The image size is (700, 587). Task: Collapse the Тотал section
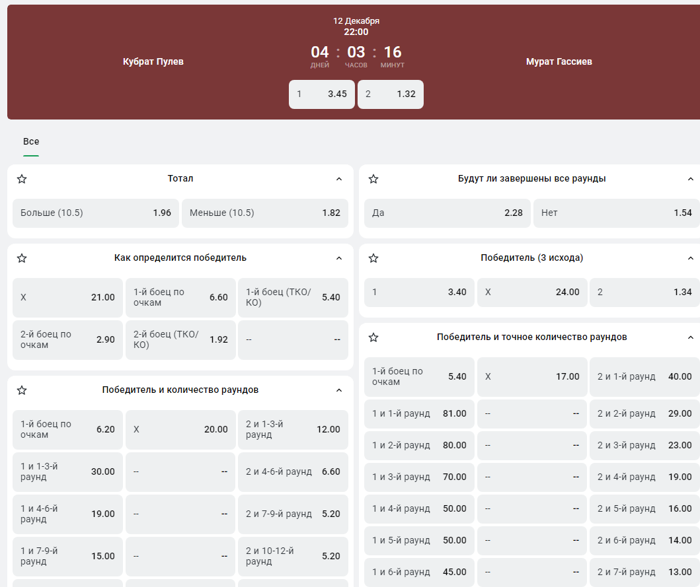[339, 179]
